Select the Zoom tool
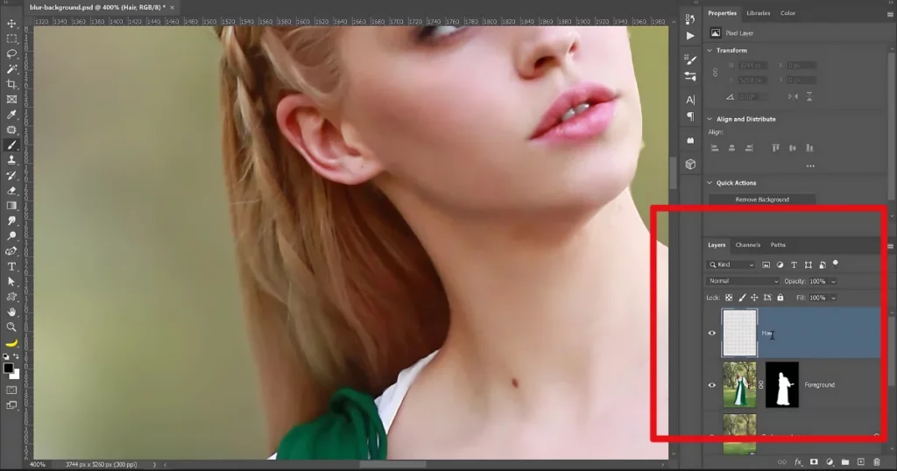The height and width of the screenshot is (471, 897). (11, 327)
